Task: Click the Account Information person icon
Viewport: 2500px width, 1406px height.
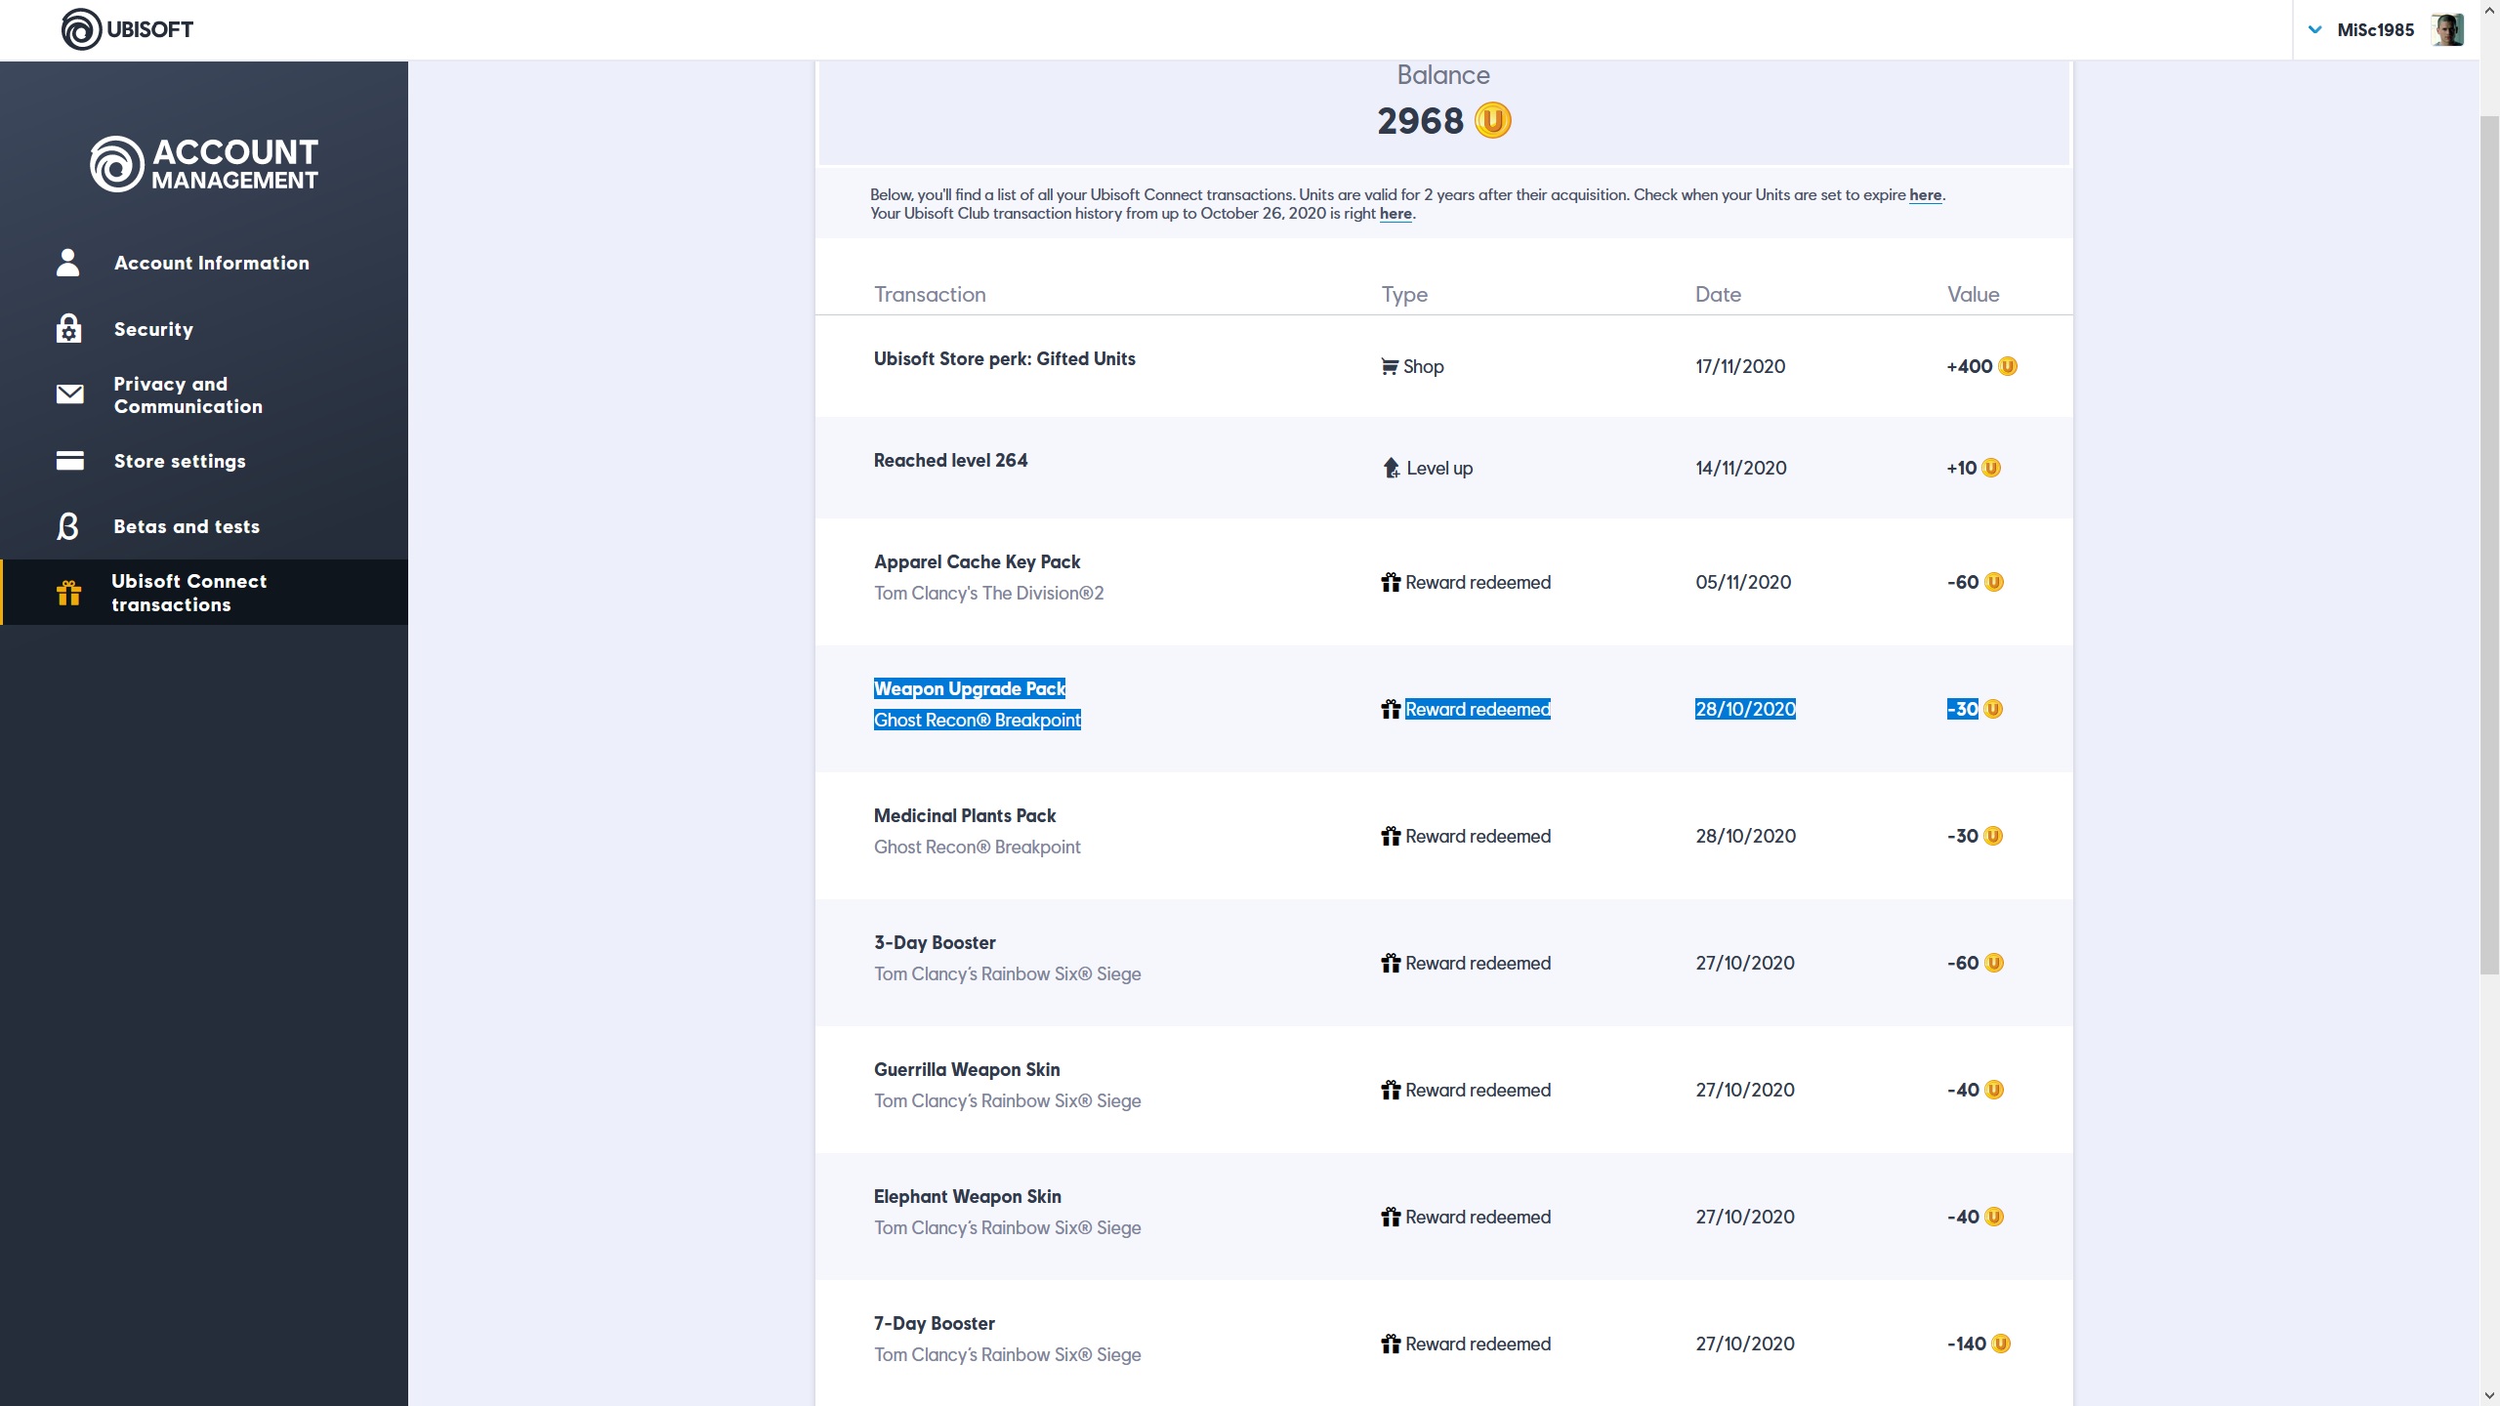Action: (68, 263)
